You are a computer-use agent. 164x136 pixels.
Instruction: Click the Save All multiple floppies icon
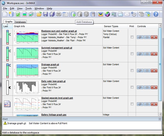pos(52,14)
